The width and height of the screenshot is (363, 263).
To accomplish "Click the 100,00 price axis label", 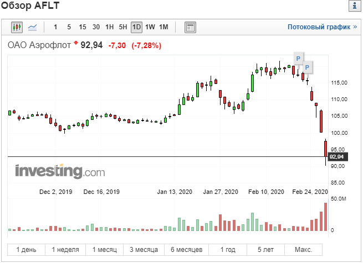I will (x=339, y=133).
